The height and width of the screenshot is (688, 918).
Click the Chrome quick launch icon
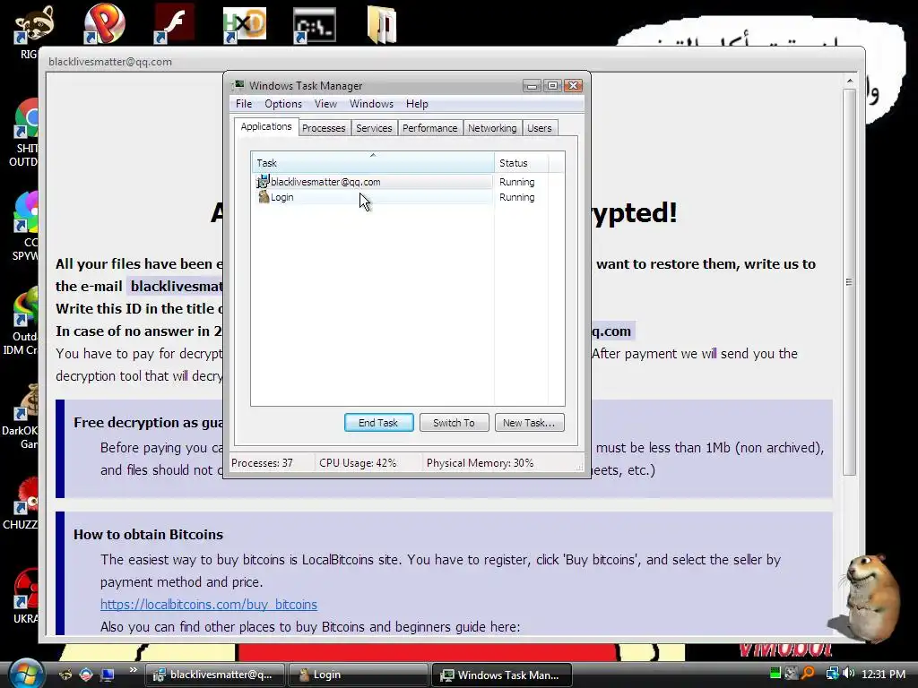click(x=86, y=675)
